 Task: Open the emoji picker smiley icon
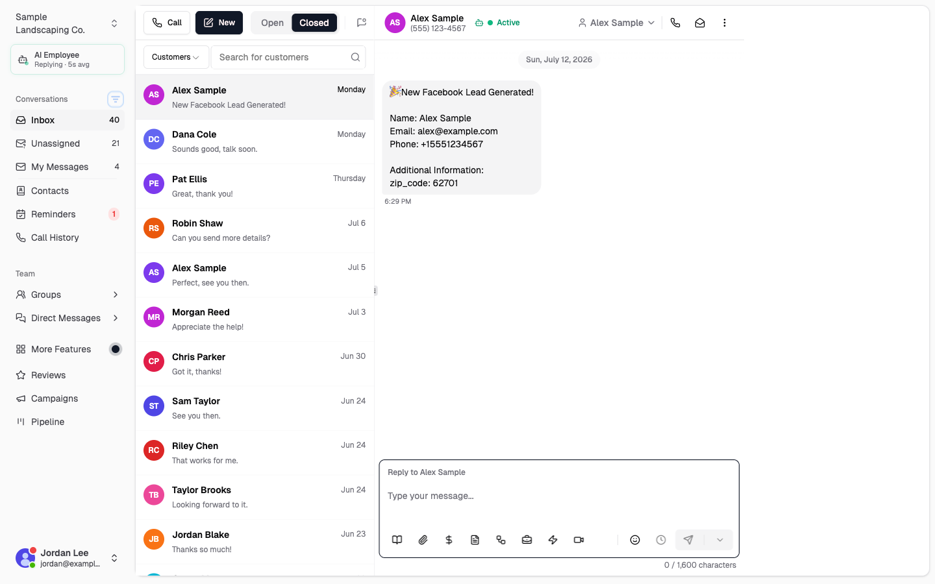pos(635,540)
